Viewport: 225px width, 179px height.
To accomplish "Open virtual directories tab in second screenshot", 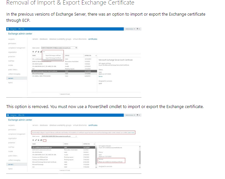I will point(80,125).
